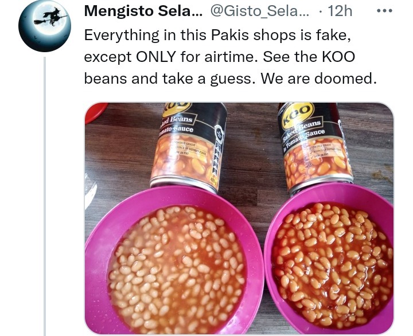This screenshot has height=336, width=413.
Task: Click the display name Mengisto Sela...
Action: 143,11
